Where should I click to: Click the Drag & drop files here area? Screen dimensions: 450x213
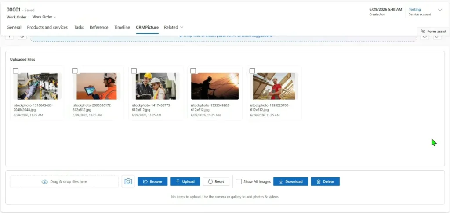(64, 181)
